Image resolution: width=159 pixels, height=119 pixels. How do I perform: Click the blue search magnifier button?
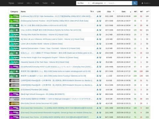point(134,3)
